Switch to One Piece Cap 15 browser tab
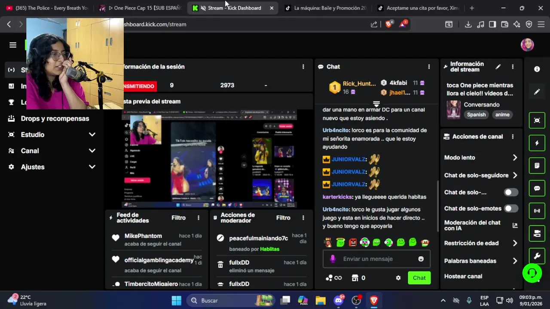Screen dimensions: 550x309 point(140,8)
